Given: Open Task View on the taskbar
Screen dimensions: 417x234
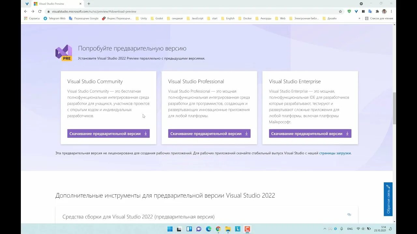Looking at the screenshot, I should 179,229.
